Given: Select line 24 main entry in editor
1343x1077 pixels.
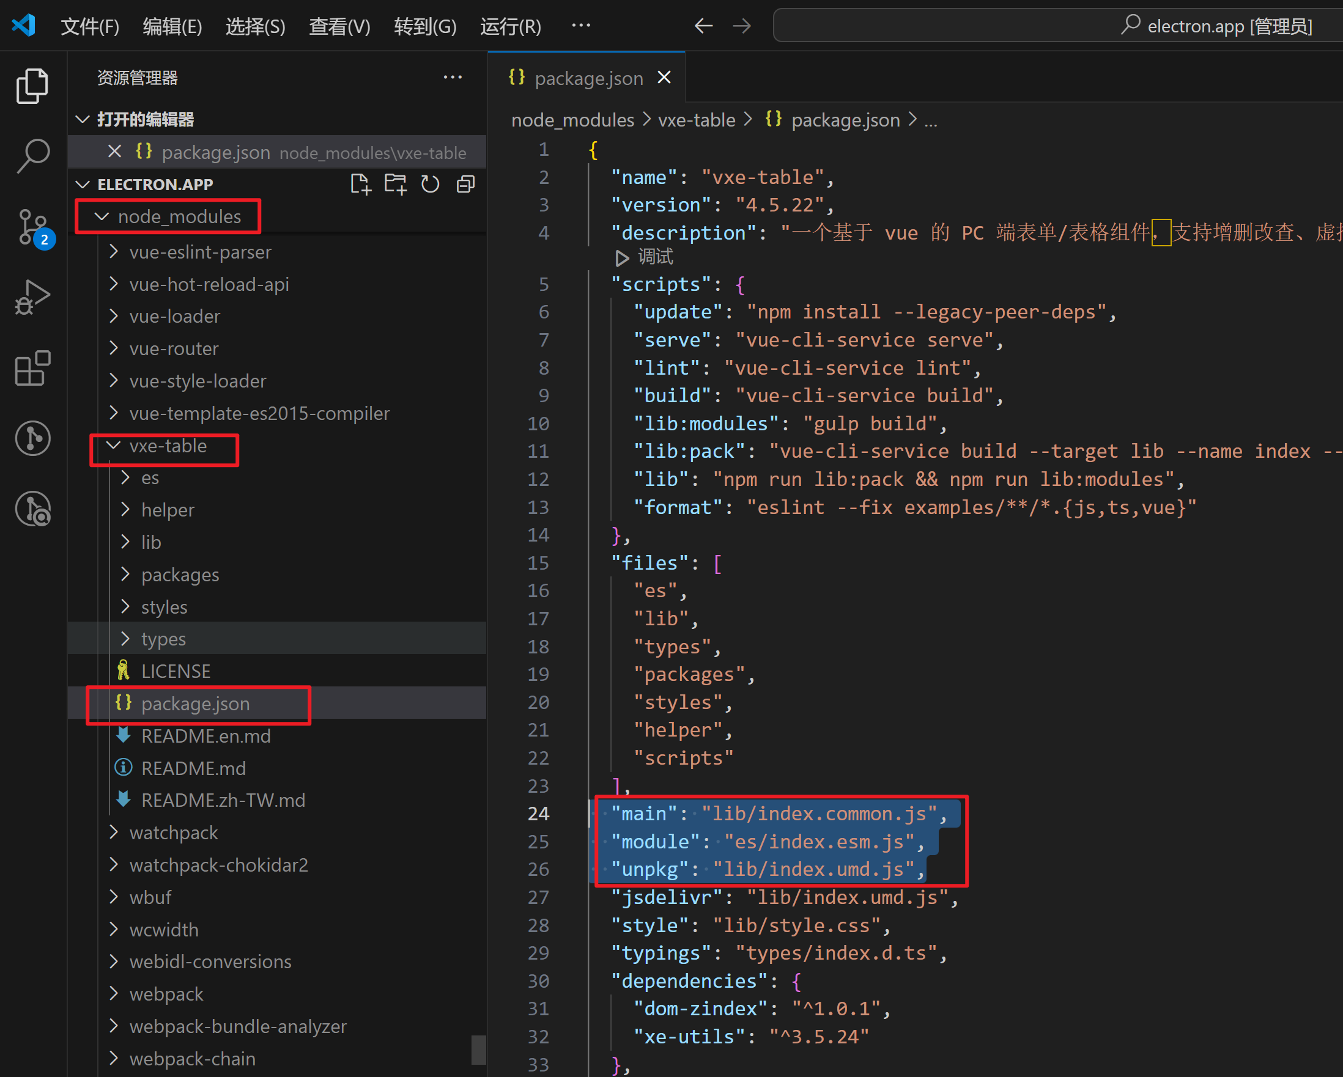Looking at the screenshot, I should (x=769, y=813).
